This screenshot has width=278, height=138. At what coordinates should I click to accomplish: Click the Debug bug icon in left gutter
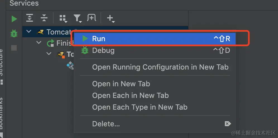click(x=14, y=34)
